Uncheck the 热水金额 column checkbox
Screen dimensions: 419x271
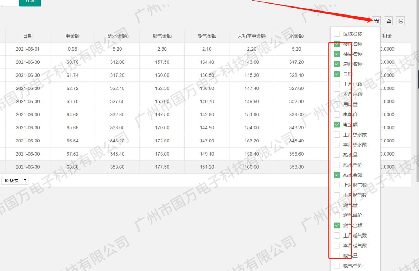(337, 175)
